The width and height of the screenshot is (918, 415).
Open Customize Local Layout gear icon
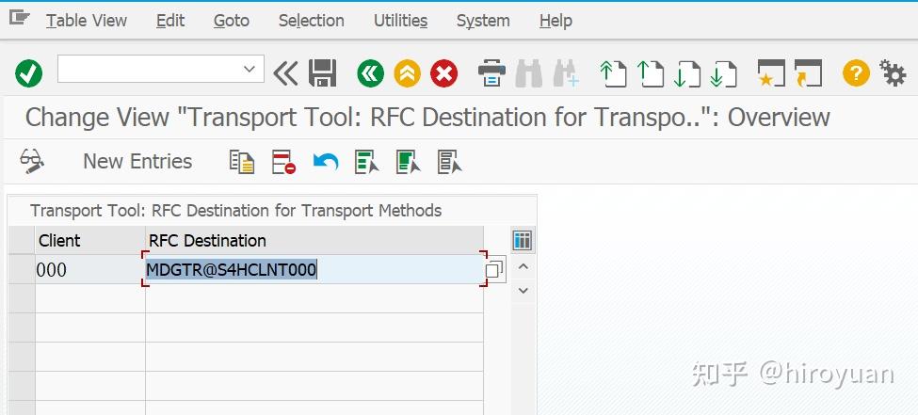[893, 73]
